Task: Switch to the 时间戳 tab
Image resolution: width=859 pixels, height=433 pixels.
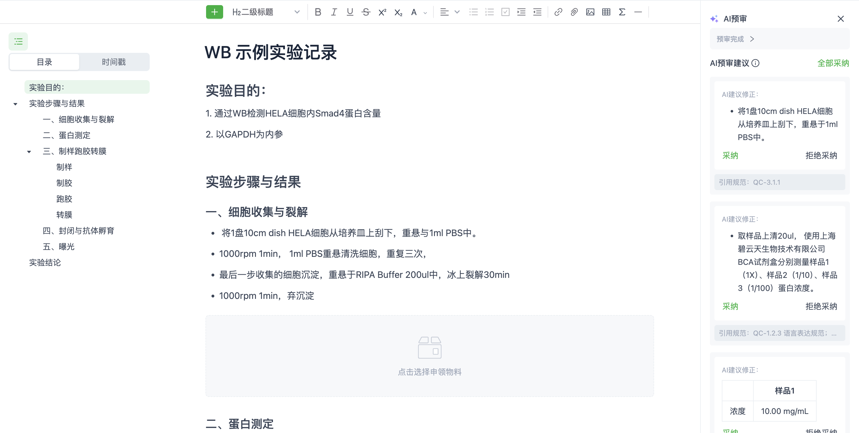Action: 114,62
